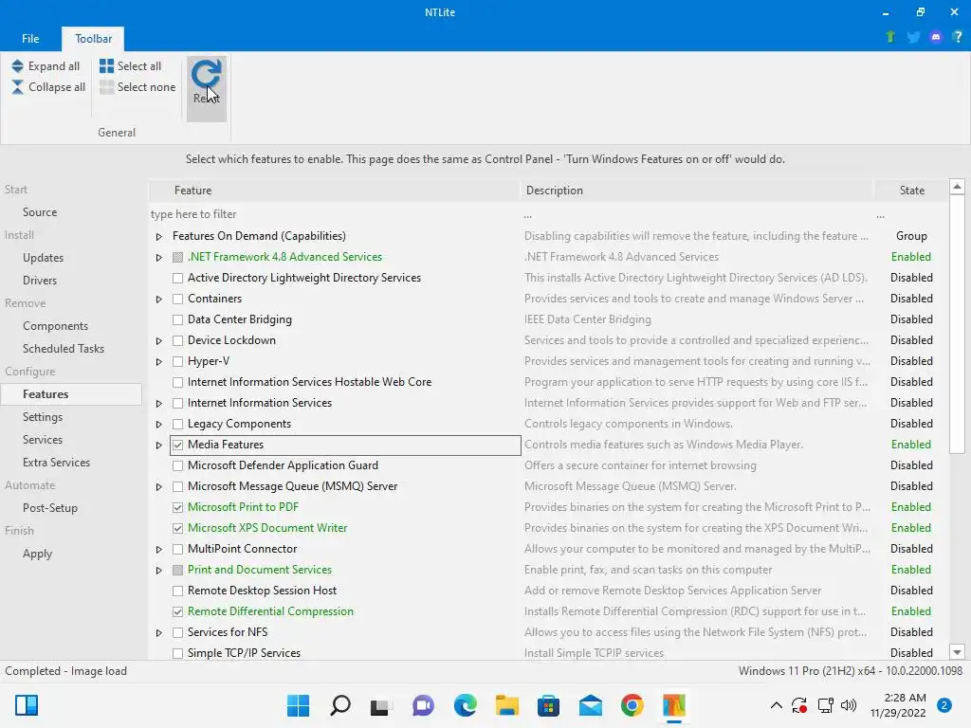
Task: Expand Features On Demand (Capabilities)
Action: [x=159, y=236]
